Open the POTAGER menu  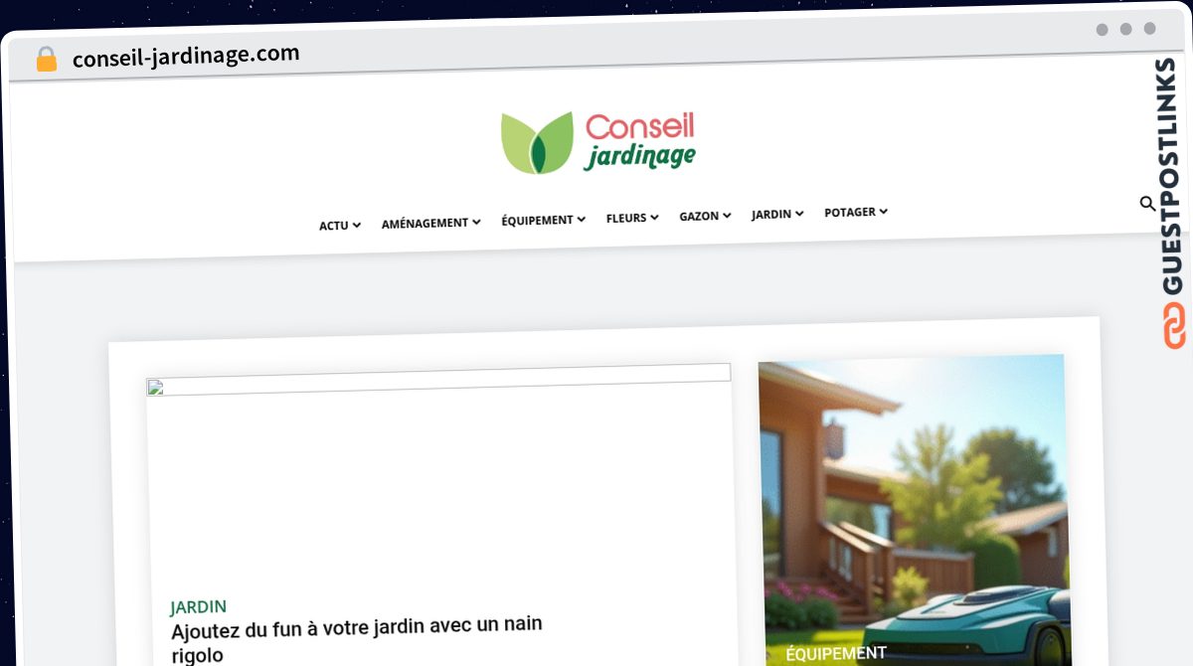coord(856,212)
